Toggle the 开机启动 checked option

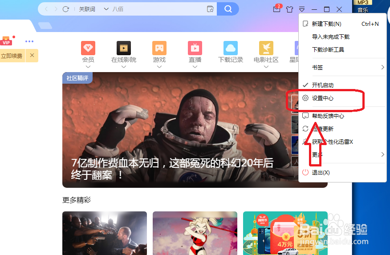342,85
